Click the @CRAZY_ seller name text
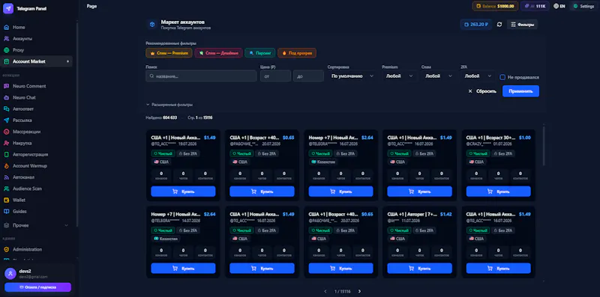 pyautogui.click(x=478, y=144)
